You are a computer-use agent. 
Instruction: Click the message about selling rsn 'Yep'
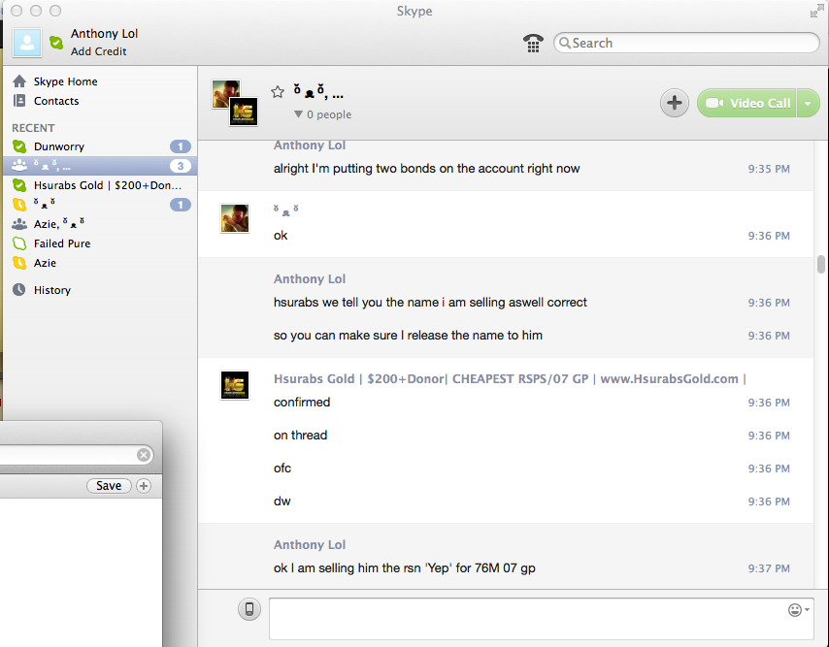405,568
